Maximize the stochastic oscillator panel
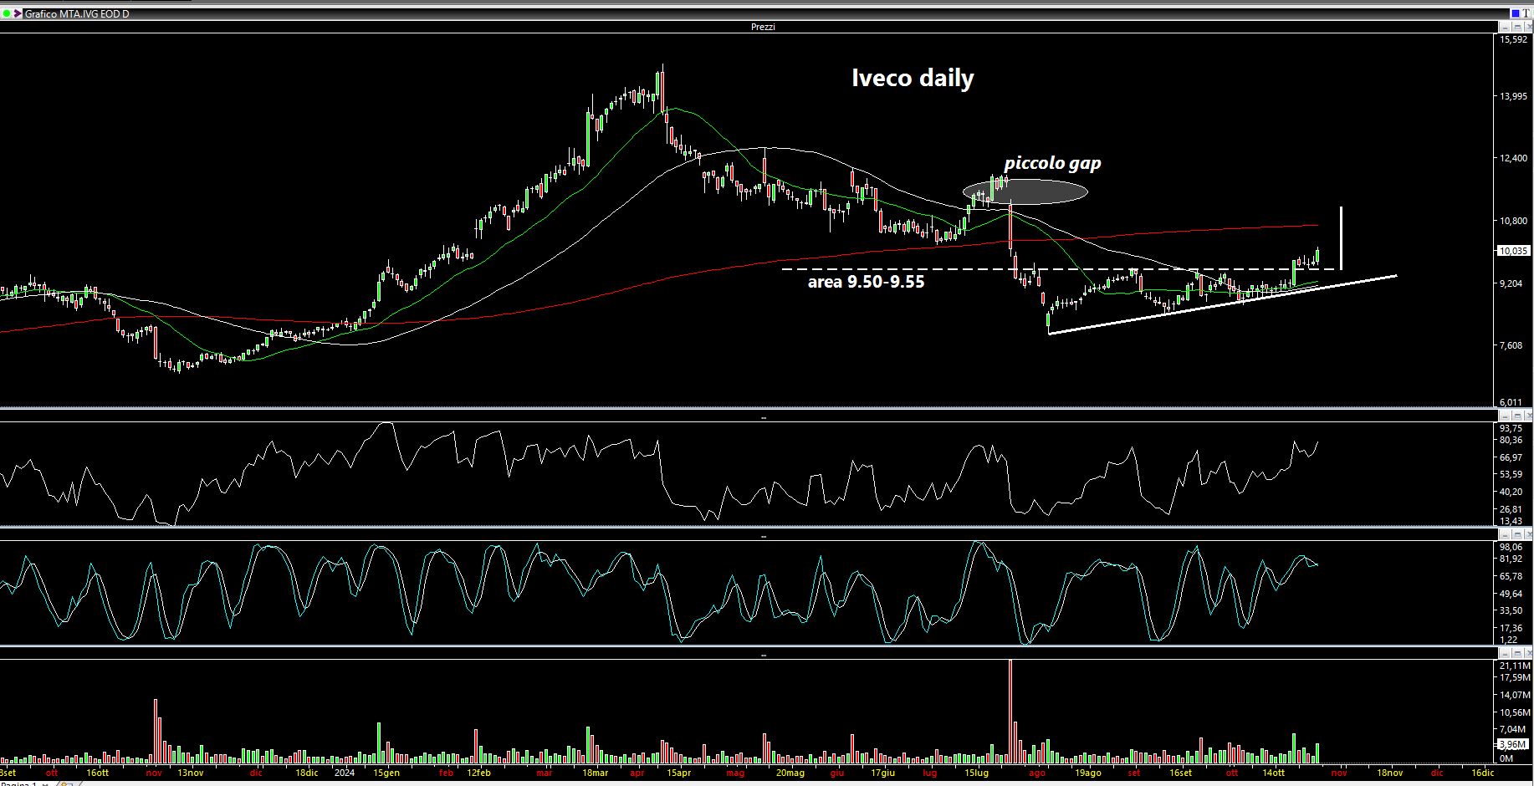This screenshot has width=1534, height=786. click(x=1516, y=533)
